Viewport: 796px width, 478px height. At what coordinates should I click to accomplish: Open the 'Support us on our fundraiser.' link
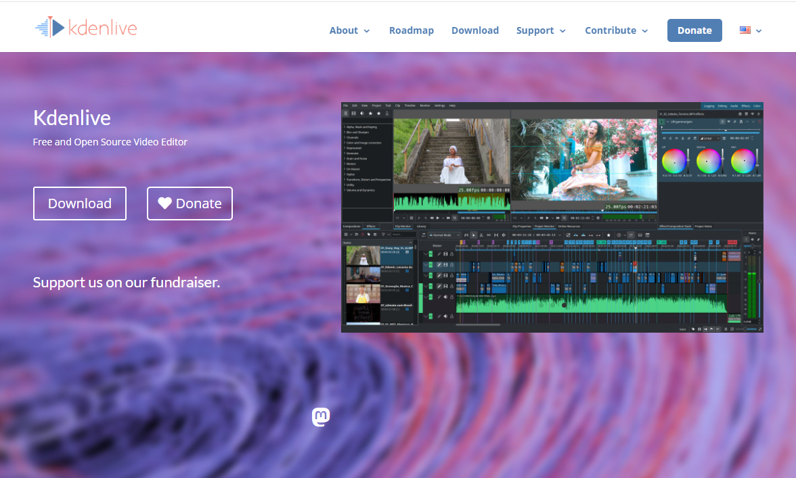[127, 283]
